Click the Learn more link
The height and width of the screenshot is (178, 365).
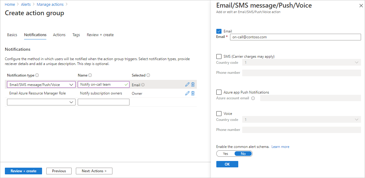(x=280, y=146)
